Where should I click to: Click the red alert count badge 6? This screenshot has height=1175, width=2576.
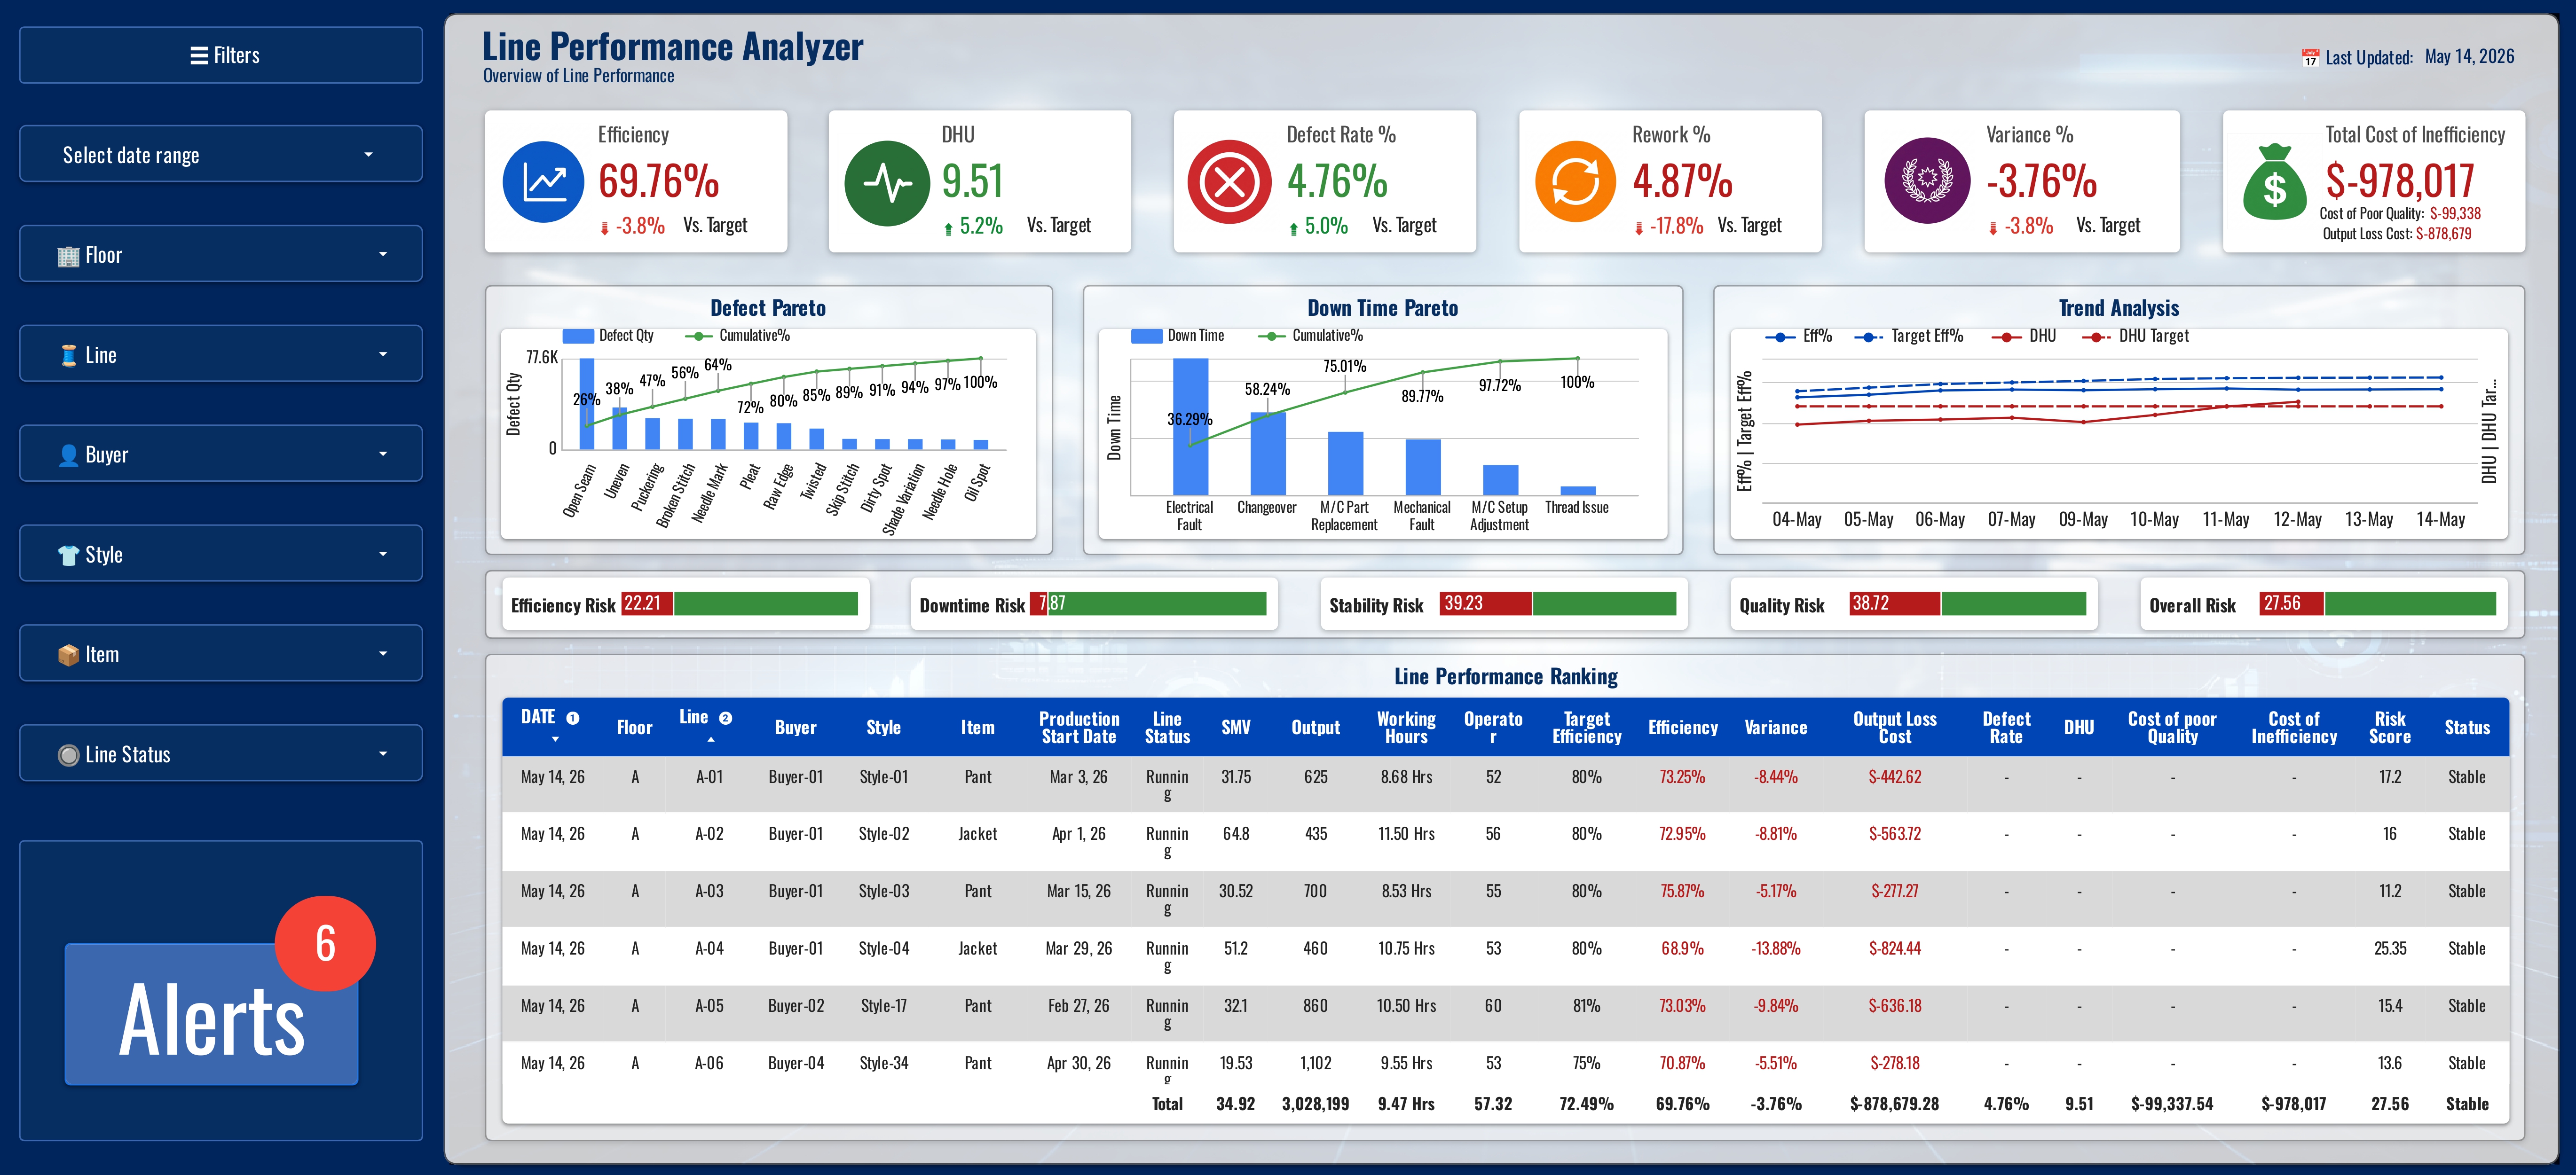click(x=325, y=943)
